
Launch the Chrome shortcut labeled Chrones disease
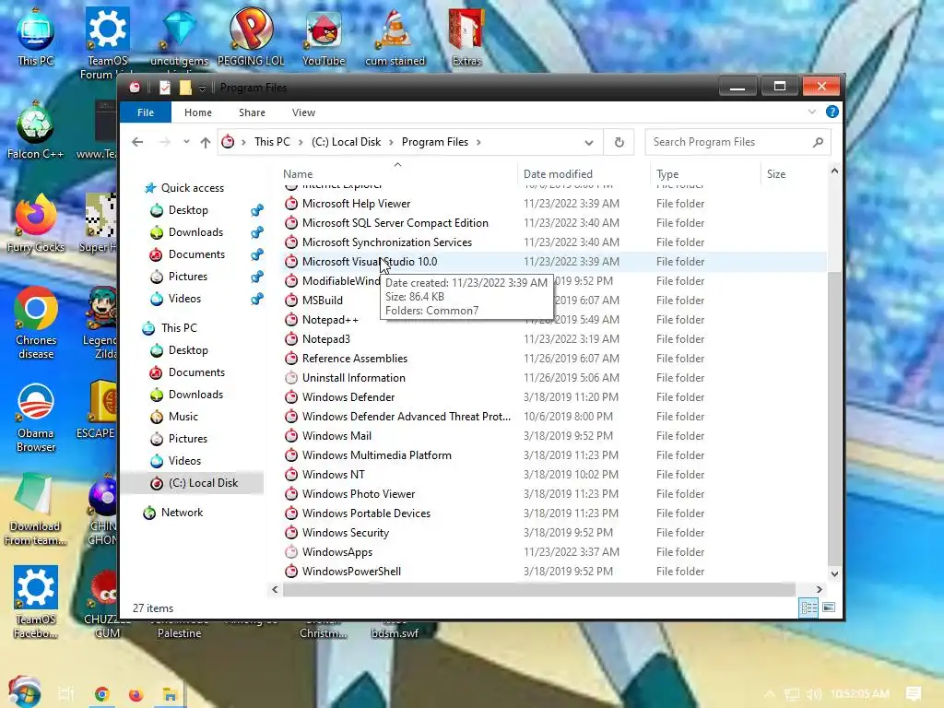point(36,322)
